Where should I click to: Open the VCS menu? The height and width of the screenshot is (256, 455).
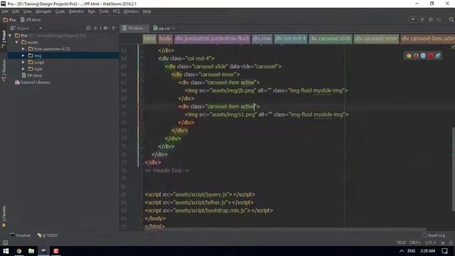tap(116, 11)
